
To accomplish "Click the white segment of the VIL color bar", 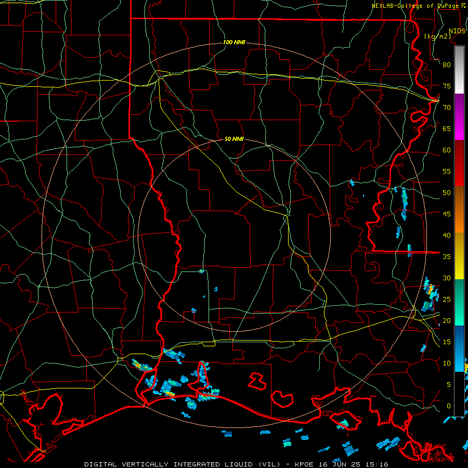I will [459, 70].
